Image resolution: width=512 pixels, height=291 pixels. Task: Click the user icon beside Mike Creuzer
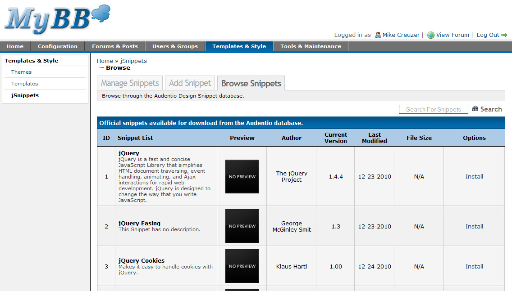pos(378,35)
